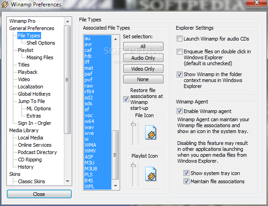Screen dimensions: 268x206
Task: Uncheck Show Winamp in the folder context menus
Action: tap(179, 74)
